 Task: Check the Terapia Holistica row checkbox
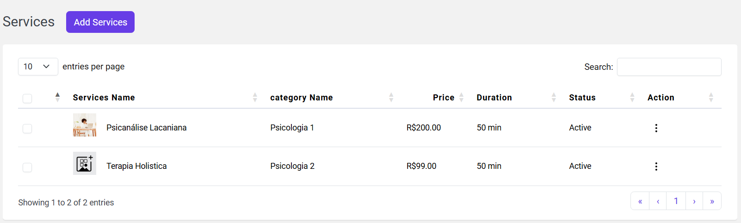coord(27,167)
